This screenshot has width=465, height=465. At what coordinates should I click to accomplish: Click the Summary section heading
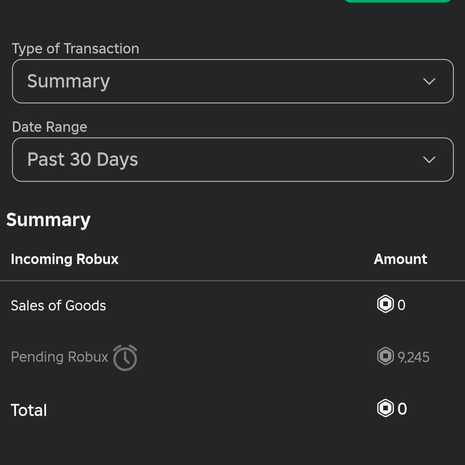point(48,220)
